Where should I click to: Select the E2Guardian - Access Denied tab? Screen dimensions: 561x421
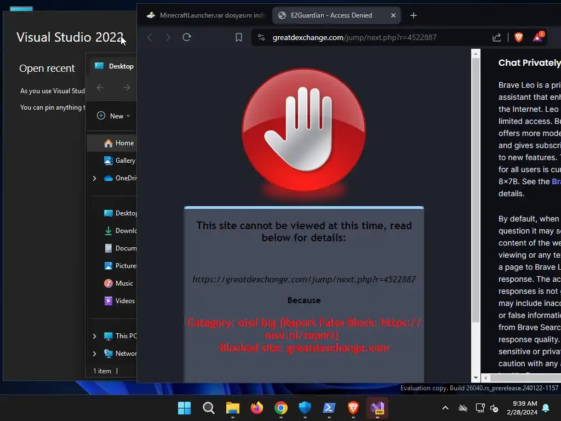(336, 15)
